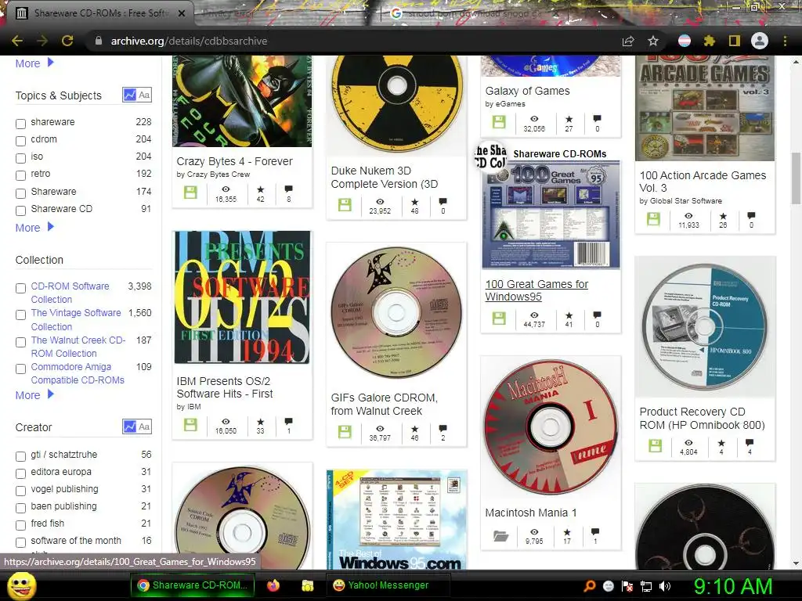The height and width of the screenshot is (601, 802).
Task: Click the views eye icon on Galaxy of Games
Action: click(534, 119)
